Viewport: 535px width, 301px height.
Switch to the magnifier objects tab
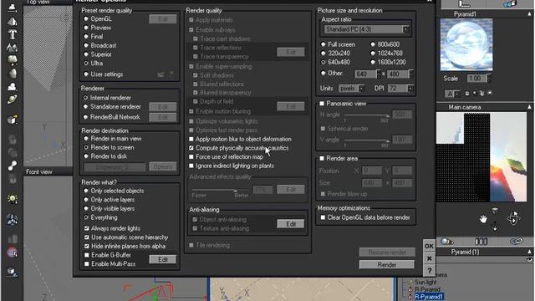click(446, 242)
